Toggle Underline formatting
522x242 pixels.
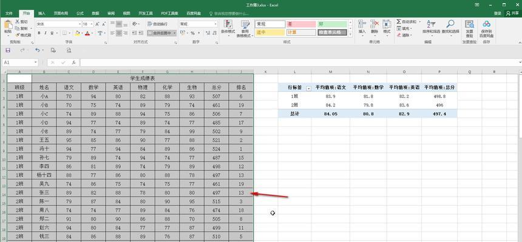tap(52, 33)
